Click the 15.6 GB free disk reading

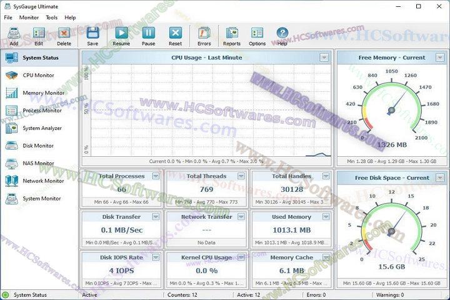392,267
